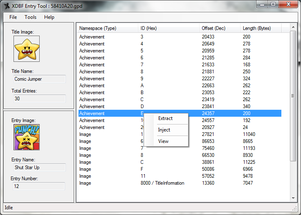
Task: Click the Shut Star Up entry image
Action: tap(27, 137)
